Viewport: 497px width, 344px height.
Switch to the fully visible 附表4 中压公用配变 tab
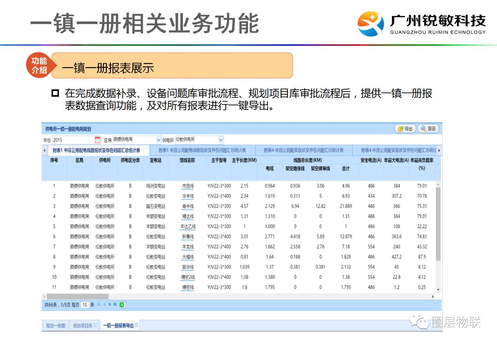coord(303,150)
